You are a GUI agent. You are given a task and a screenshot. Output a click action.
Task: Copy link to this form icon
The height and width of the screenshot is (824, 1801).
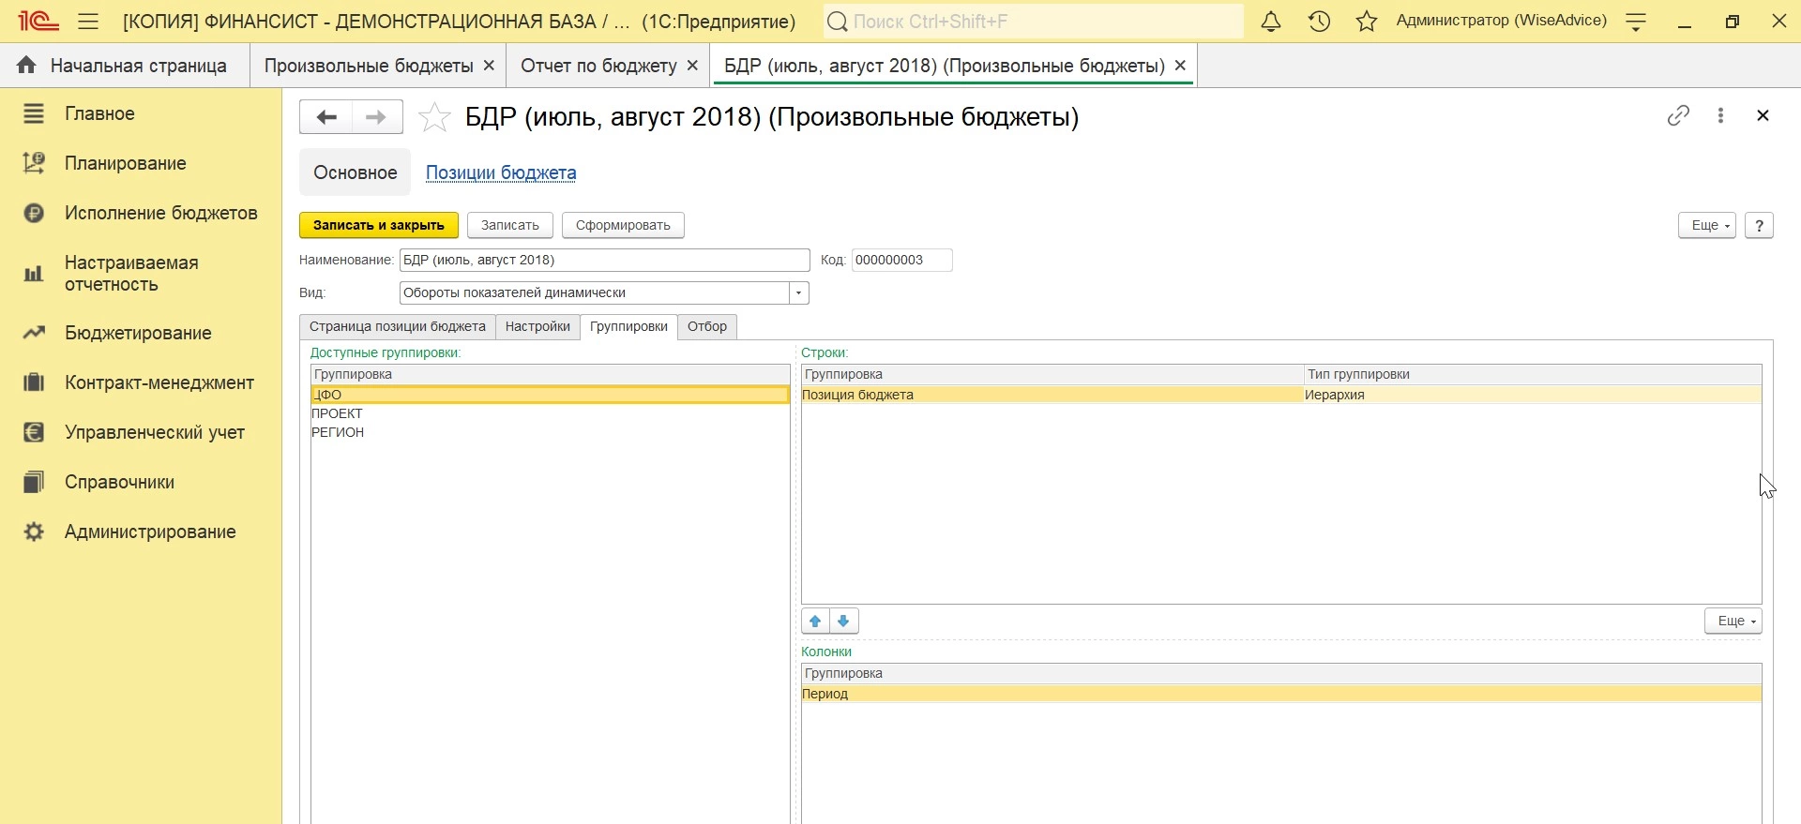(1678, 115)
